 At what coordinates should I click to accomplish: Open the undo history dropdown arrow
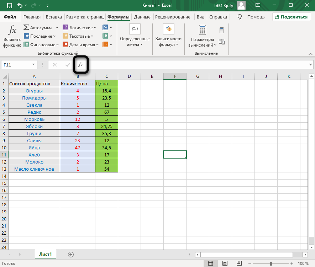click(26, 5)
